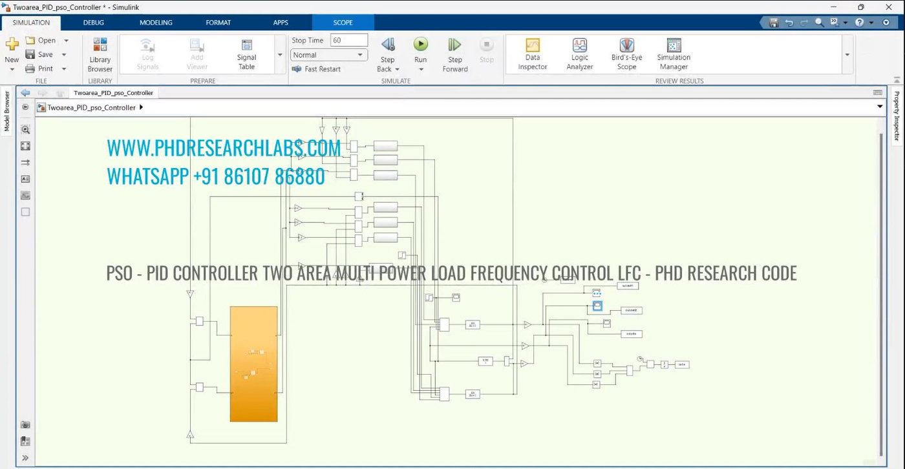This screenshot has height=469, width=905.
Task: Click the Log Signals button
Action: [x=147, y=54]
